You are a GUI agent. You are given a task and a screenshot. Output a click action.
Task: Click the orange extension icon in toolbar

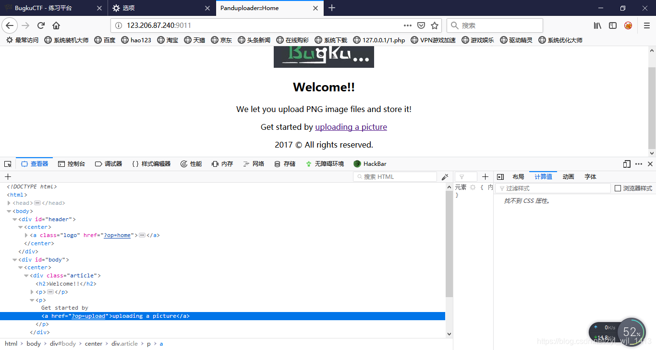click(x=628, y=25)
